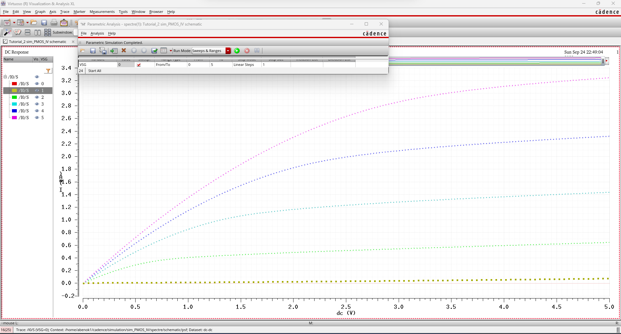Toggle visibility of trace VSG 1
The image size is (621, 334).
tap(37, 90)
